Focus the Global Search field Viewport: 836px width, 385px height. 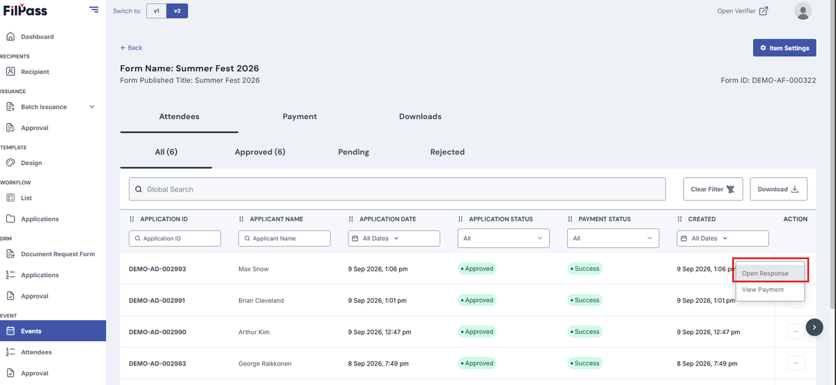pyautogui.click(x=397, y=189)
